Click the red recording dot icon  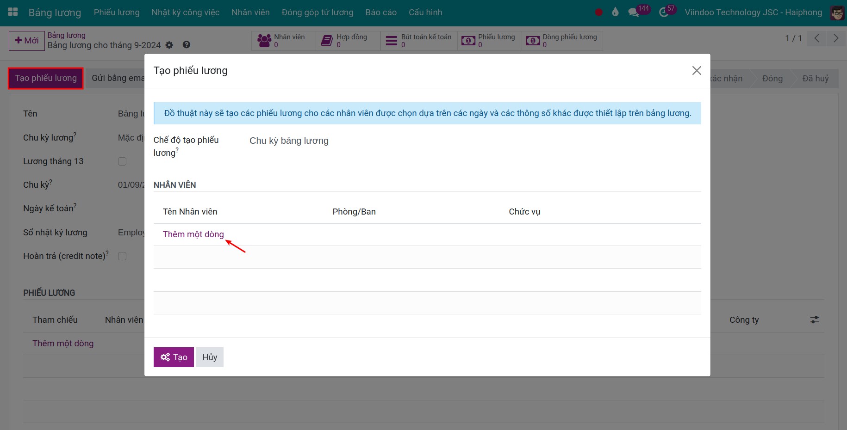(x=598, y=12)
